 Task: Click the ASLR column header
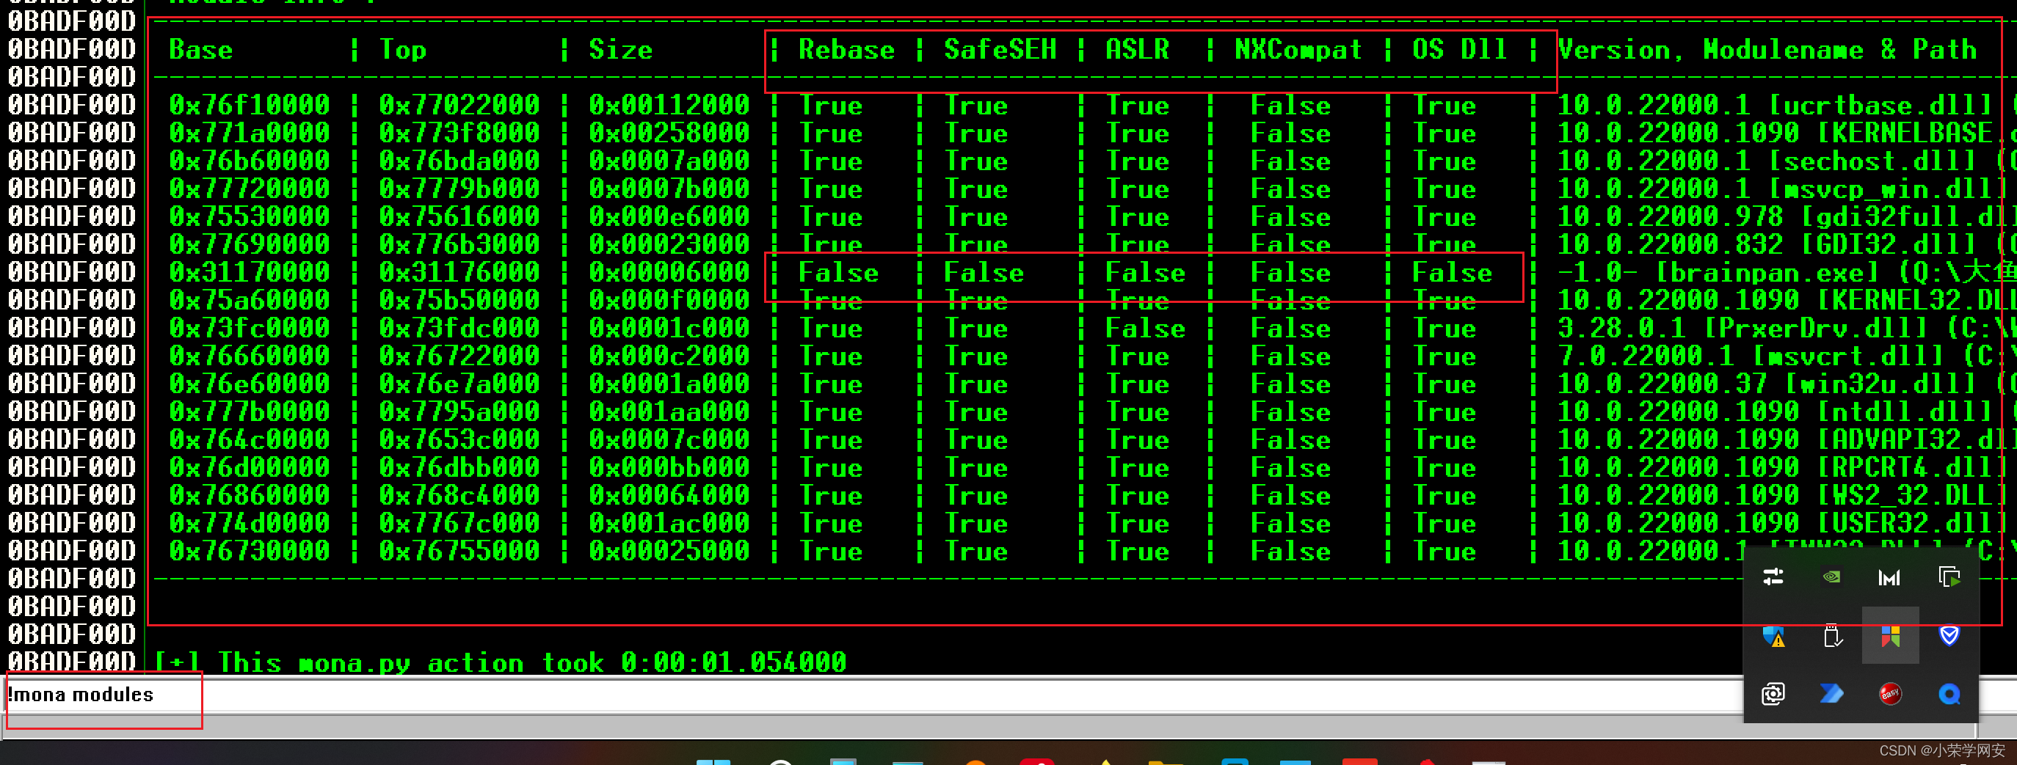point(1137,50)
